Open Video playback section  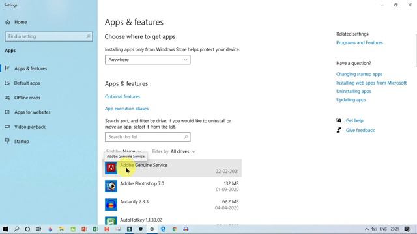coord(25,127)
